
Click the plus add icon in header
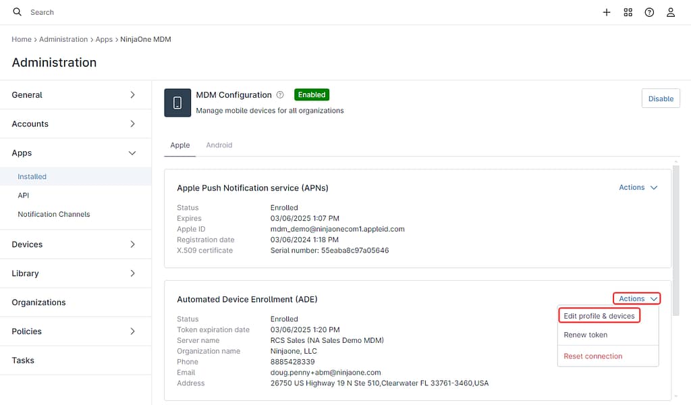pos(607,12)
